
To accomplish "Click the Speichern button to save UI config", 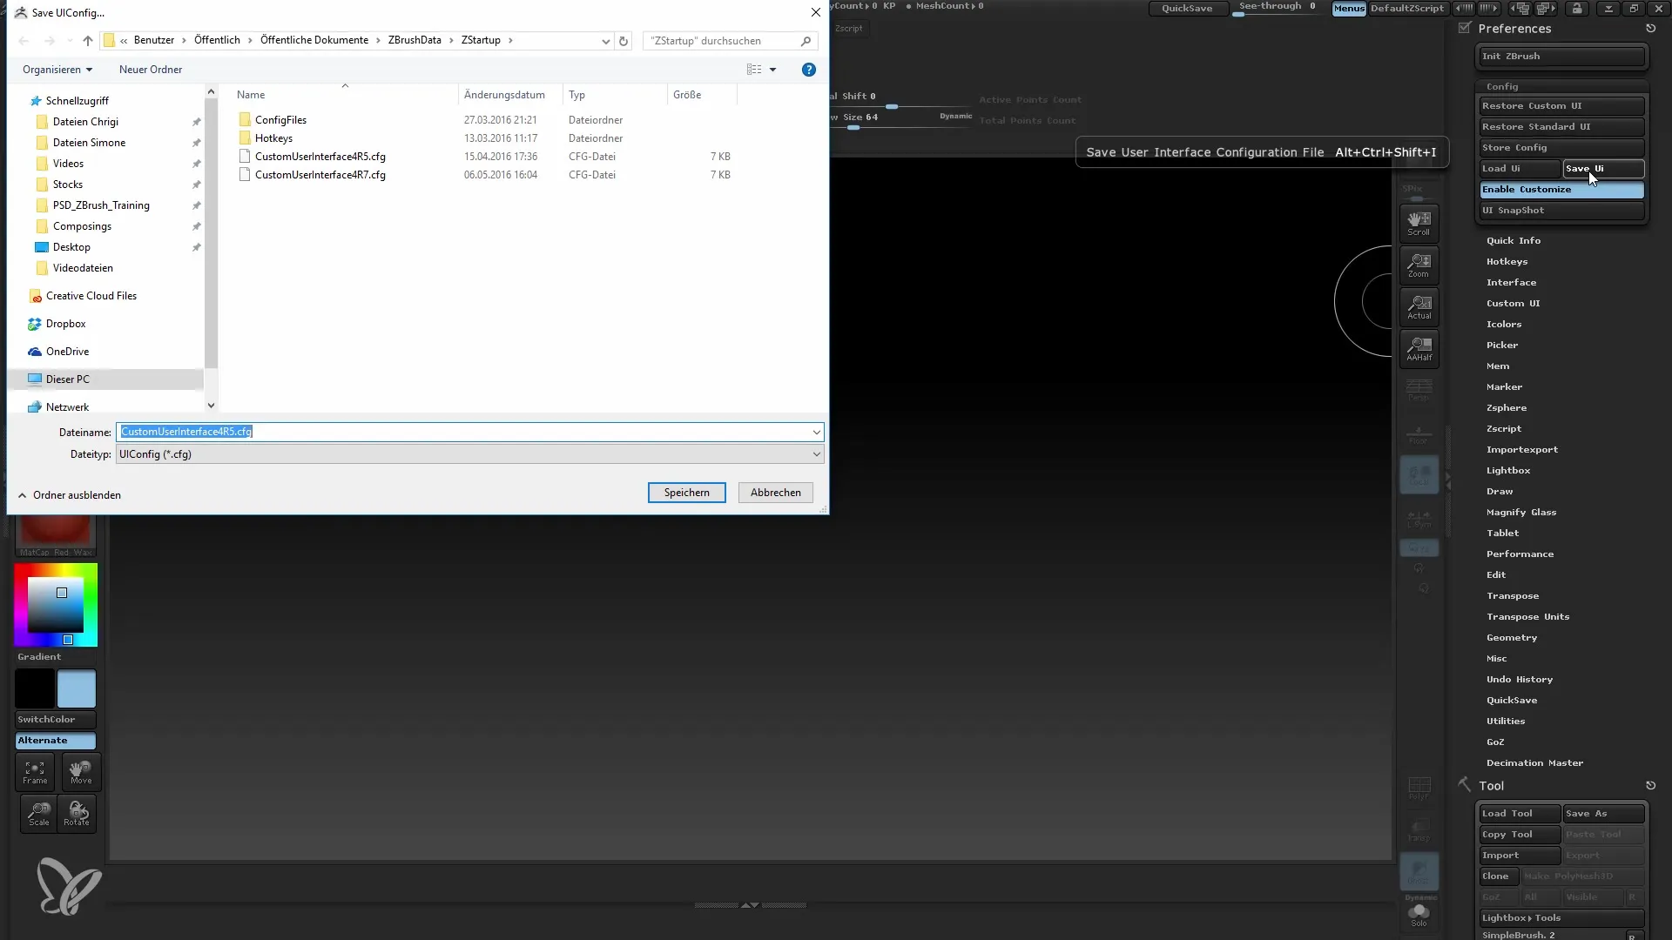I will [x=685, y=493].
